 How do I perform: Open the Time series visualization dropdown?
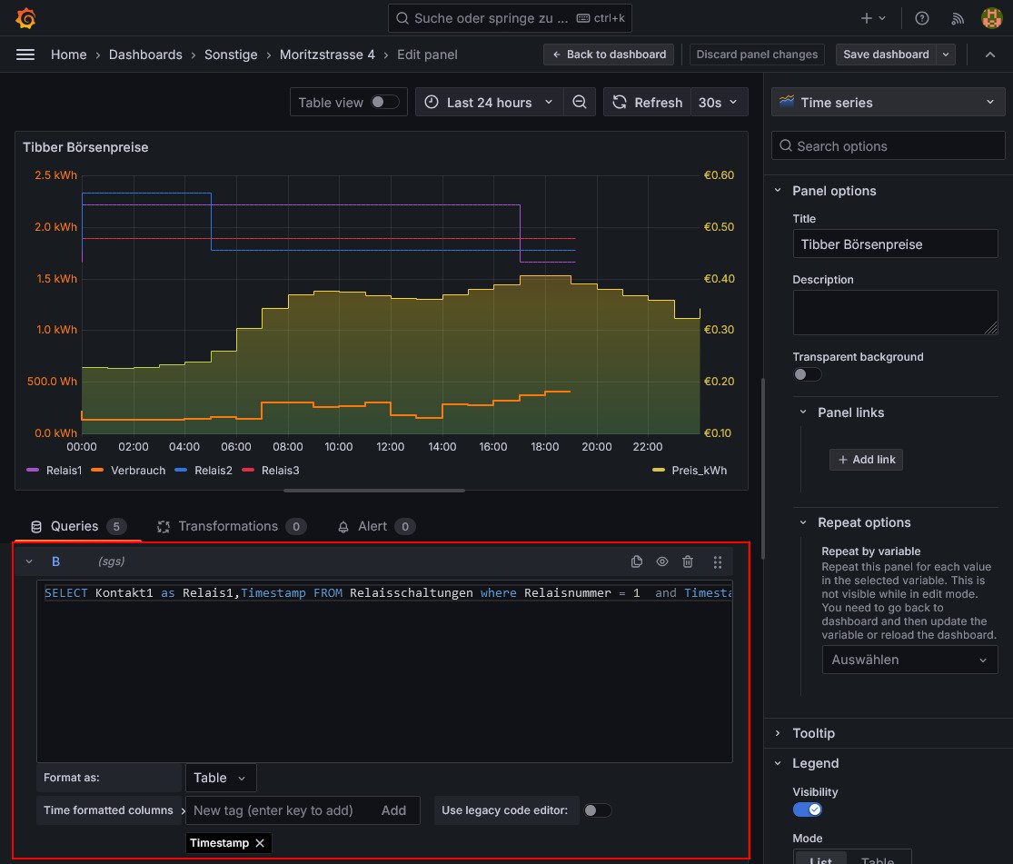(888, 103)
